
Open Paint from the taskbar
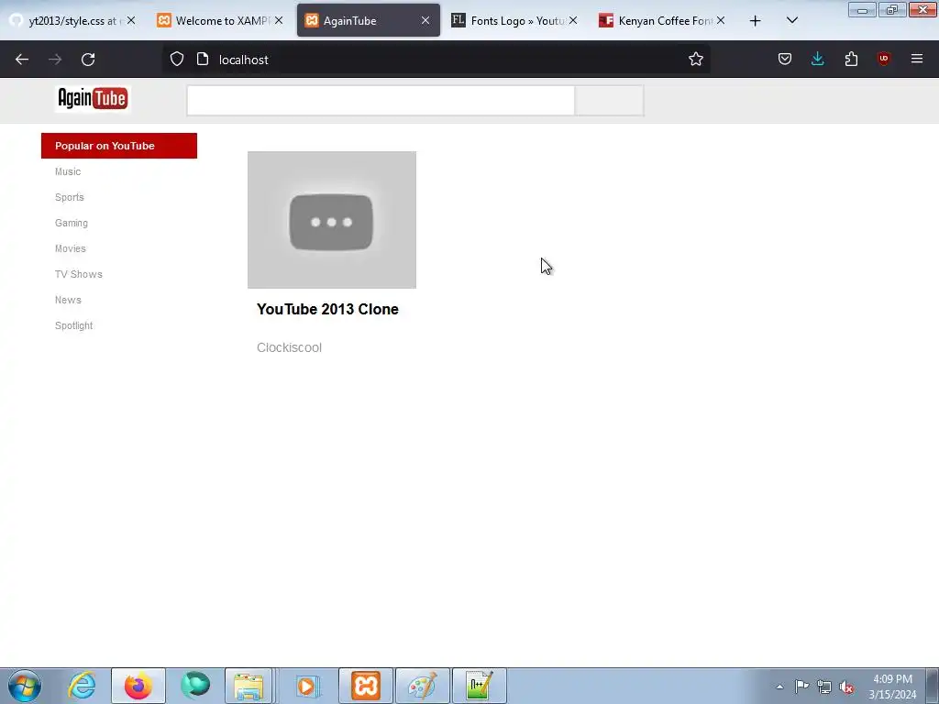click(422, 686)
